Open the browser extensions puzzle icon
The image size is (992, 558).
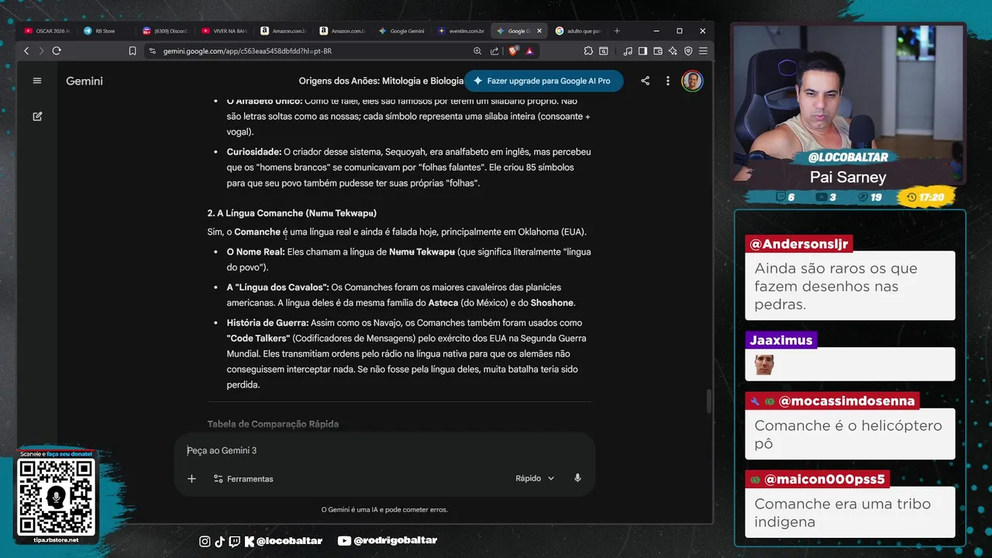pyautogui.click(x=588, y=50)
